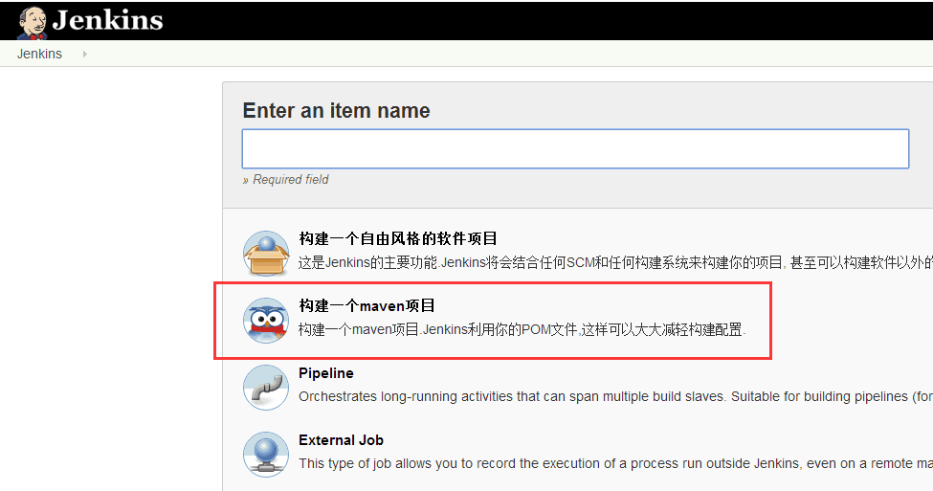Open the Jenkins breadcrumb link

coord(39,54)
